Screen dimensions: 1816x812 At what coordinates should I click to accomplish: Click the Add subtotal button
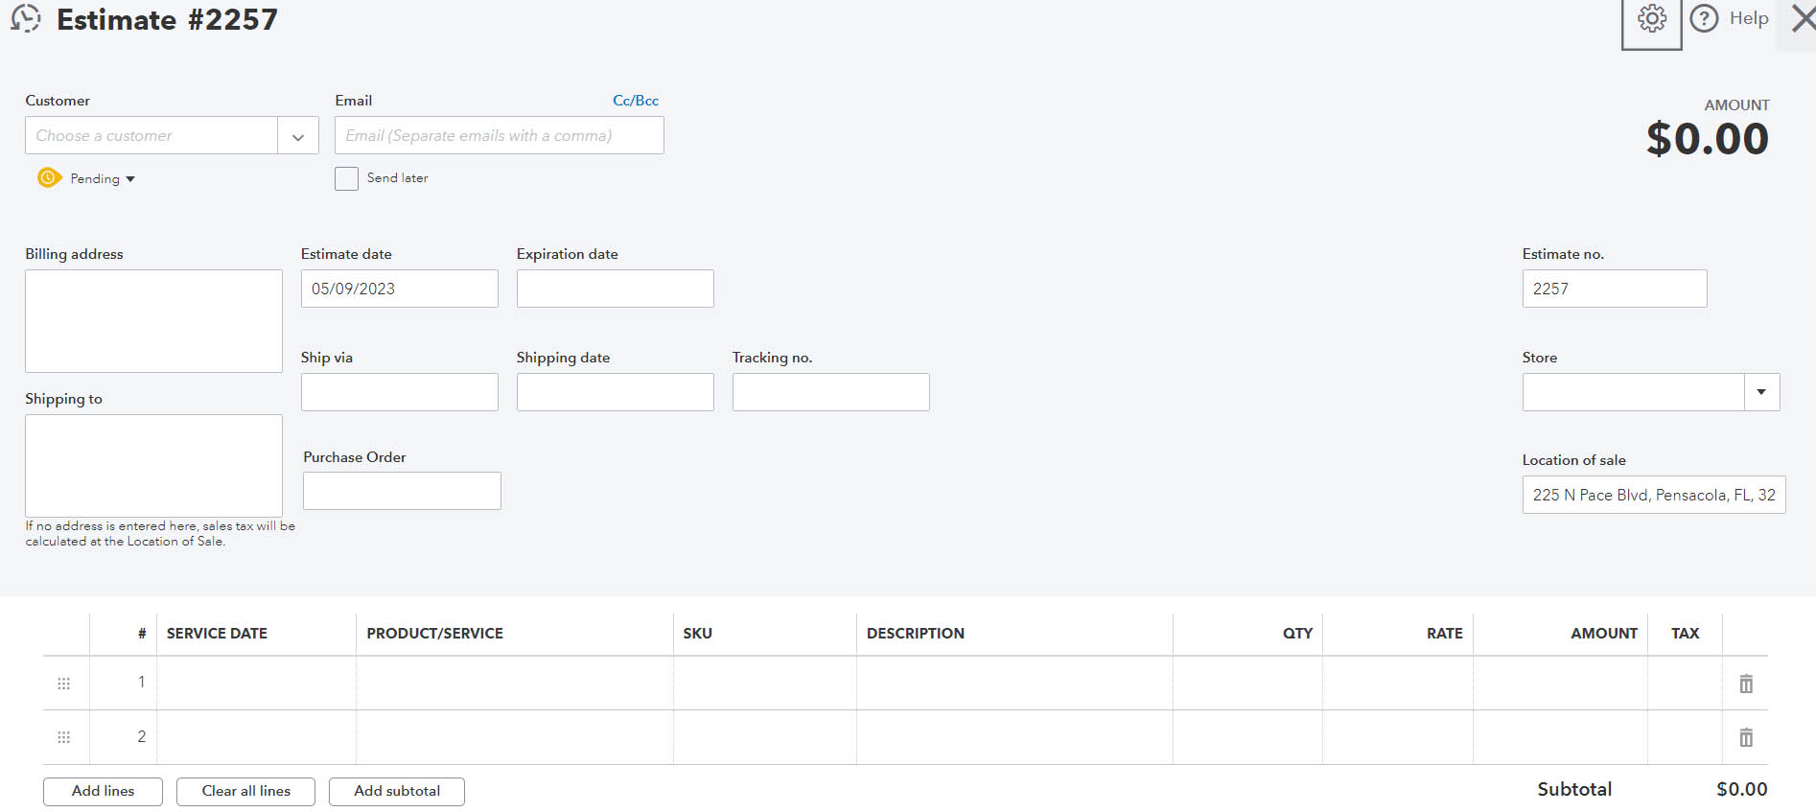[x=397, y=791]
